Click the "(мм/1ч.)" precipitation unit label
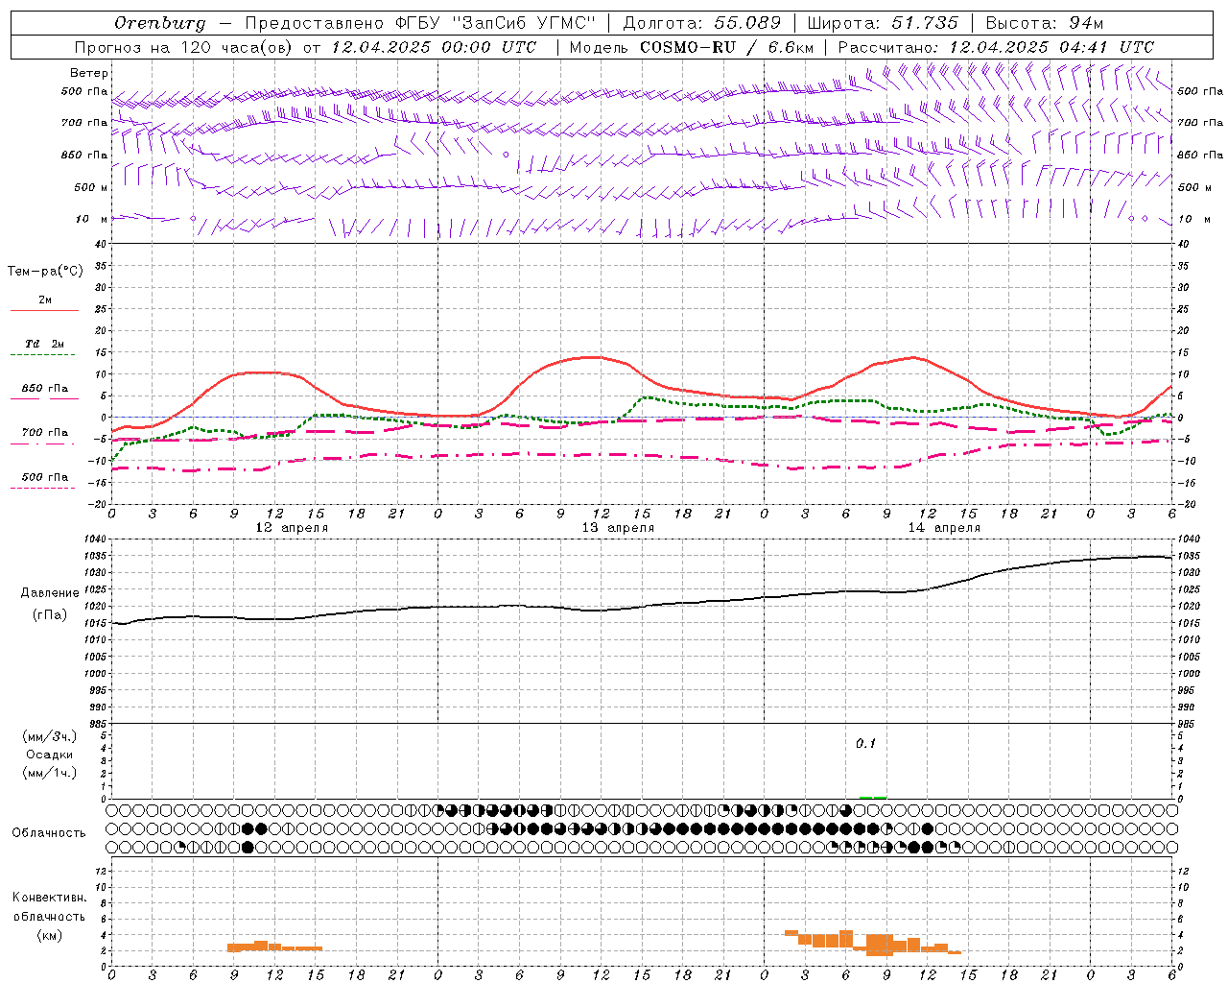 click(x=49, y=773)
